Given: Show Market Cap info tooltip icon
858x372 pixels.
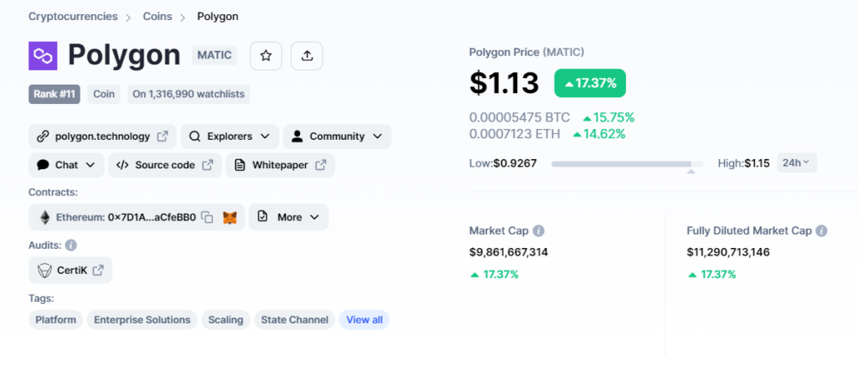Looking at the screenshot, I should [539, 231].
